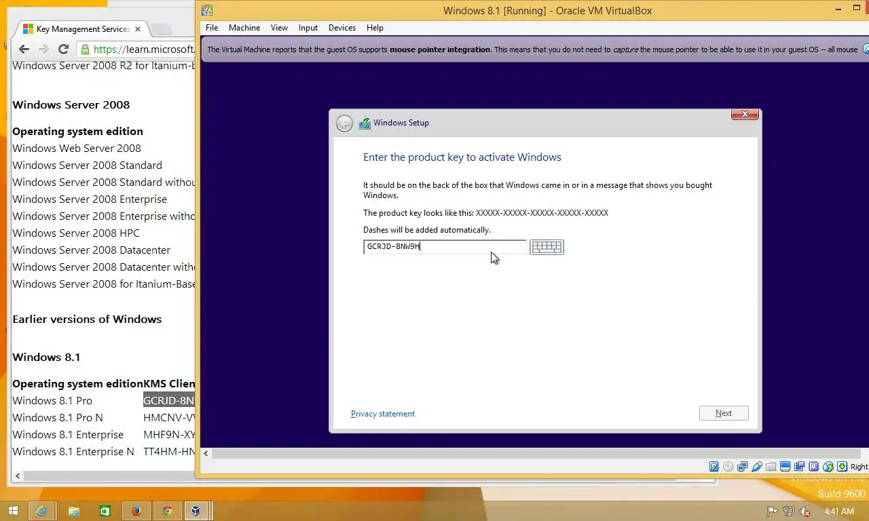Screen dimensions: 869x521
Task: Close the Windows Setup dialog
Action: tap(745, 115)
